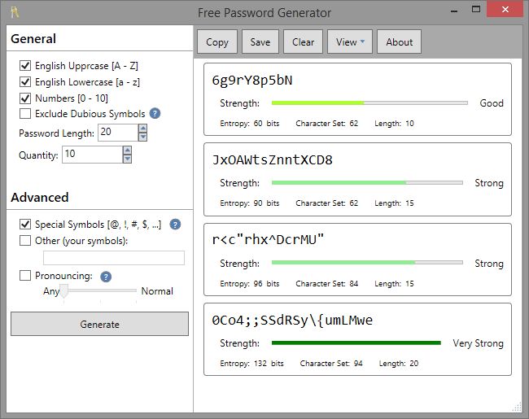This screenshot has width=529, height=419.
Task: Enable the Pronouncing option checkbox
Action: tap(25, 276)
